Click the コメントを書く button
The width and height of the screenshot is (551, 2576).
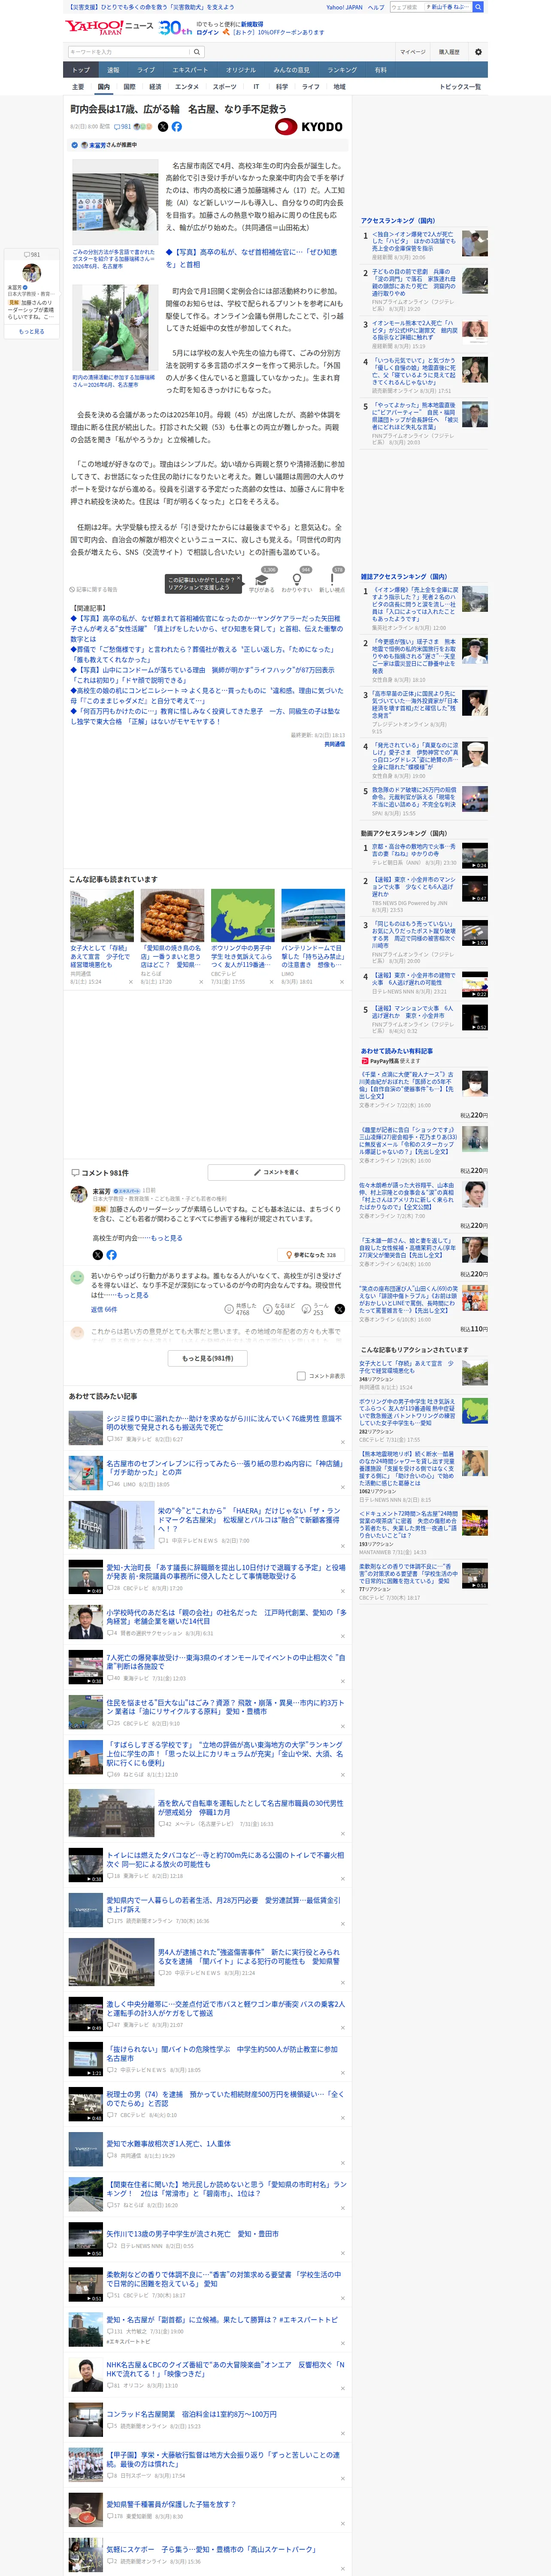click(276, 1172)
